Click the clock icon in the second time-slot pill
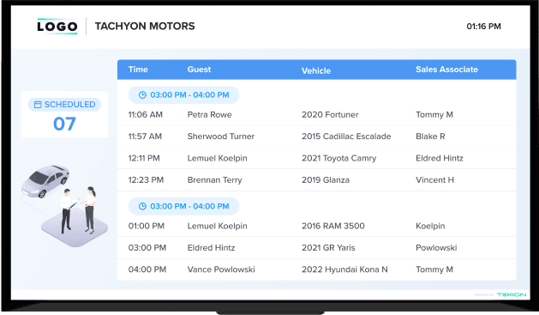Screen dimensions: 539x315 tap(142, 206)
